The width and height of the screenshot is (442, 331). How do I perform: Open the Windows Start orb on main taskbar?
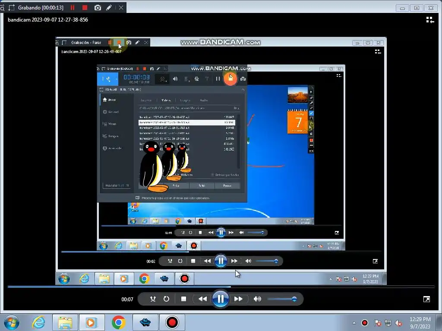click(x=12, y=322)
